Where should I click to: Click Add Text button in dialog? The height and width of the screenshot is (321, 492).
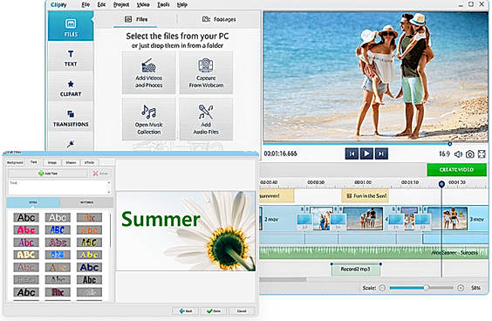(48, 174)
